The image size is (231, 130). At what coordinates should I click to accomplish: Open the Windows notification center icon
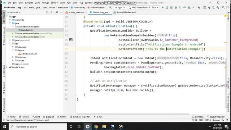click(226, 127)
